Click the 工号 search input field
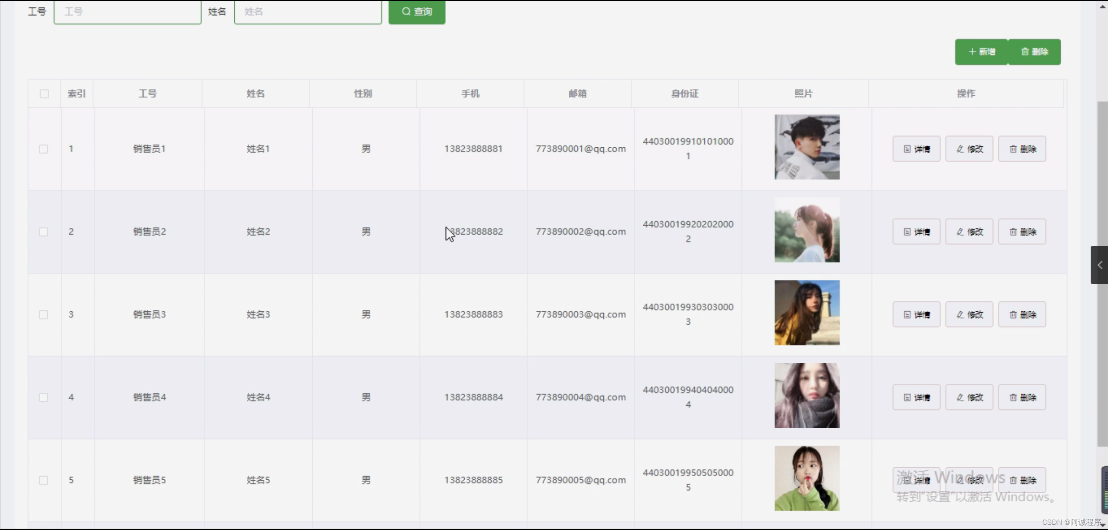1108x530 pixels. 127,12
